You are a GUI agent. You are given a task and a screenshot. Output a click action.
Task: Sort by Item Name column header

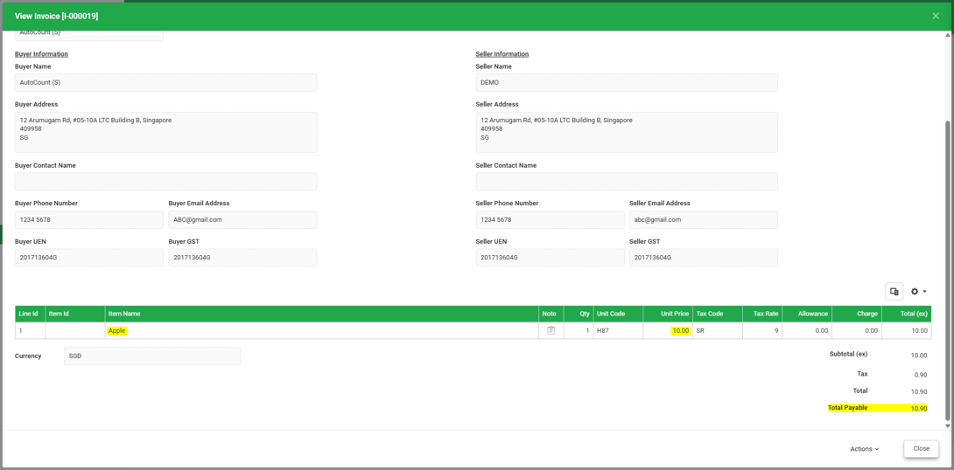tap(322, 314)
